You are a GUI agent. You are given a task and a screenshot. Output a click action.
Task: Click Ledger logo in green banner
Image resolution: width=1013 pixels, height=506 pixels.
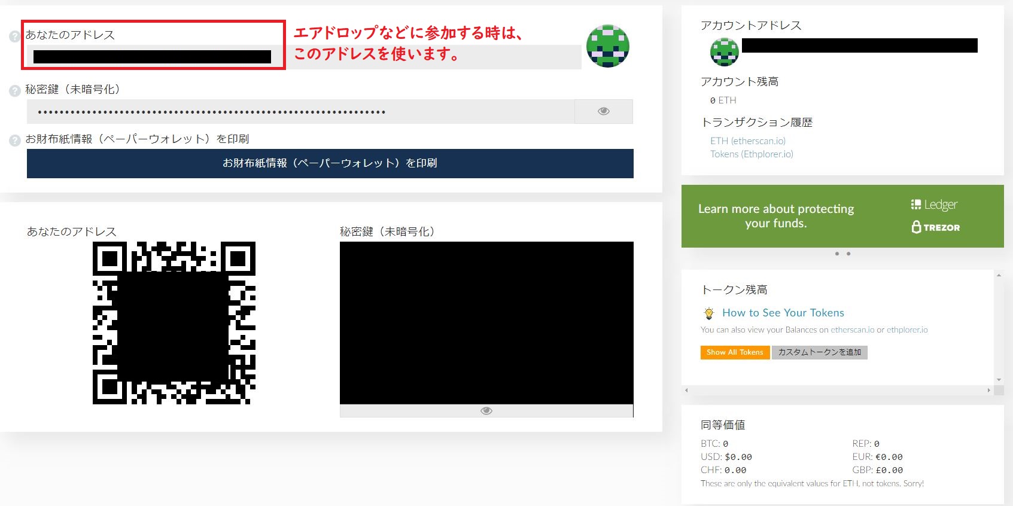coord(934,205)
